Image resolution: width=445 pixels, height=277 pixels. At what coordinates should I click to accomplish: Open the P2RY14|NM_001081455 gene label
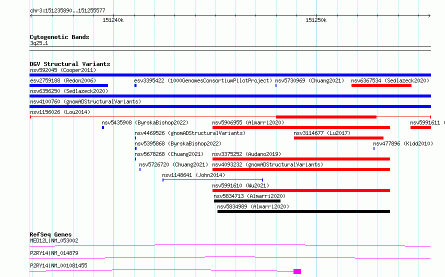[x=58, y=265]
